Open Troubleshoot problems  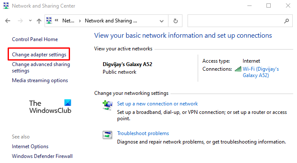coord(143,133)
